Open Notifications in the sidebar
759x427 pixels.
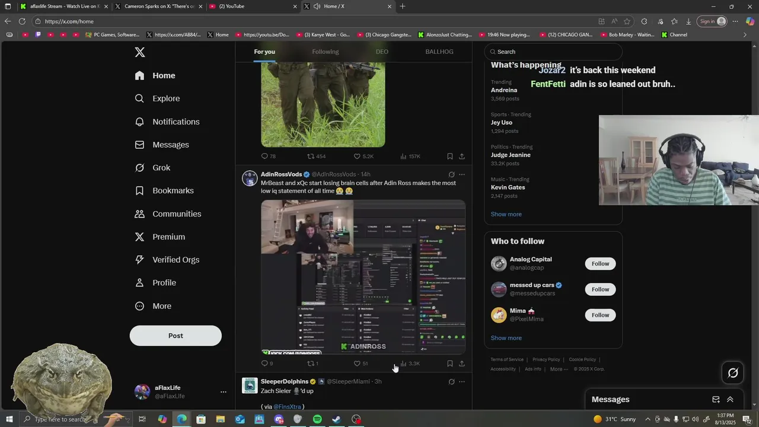point(167,122)
